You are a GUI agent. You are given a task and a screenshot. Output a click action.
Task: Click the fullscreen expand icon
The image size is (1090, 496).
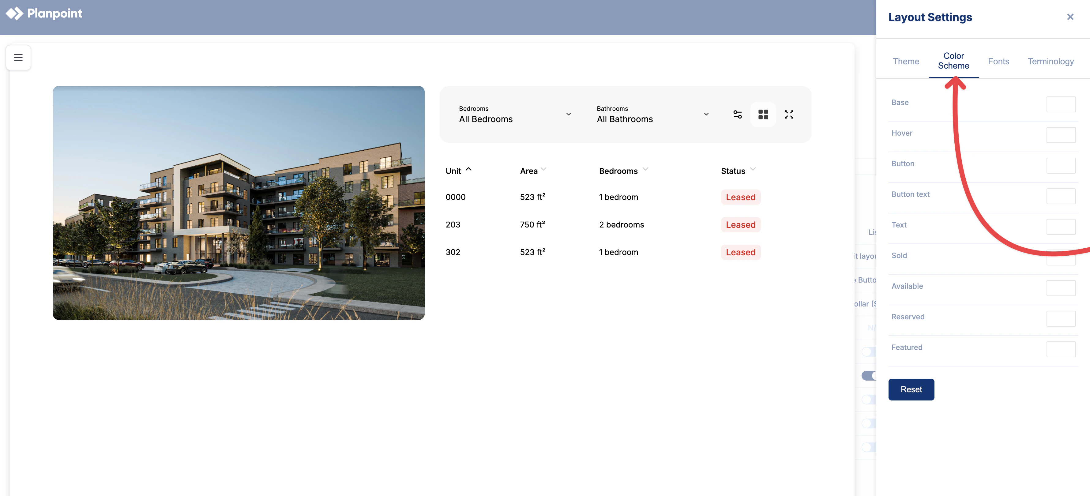[789, 115]
